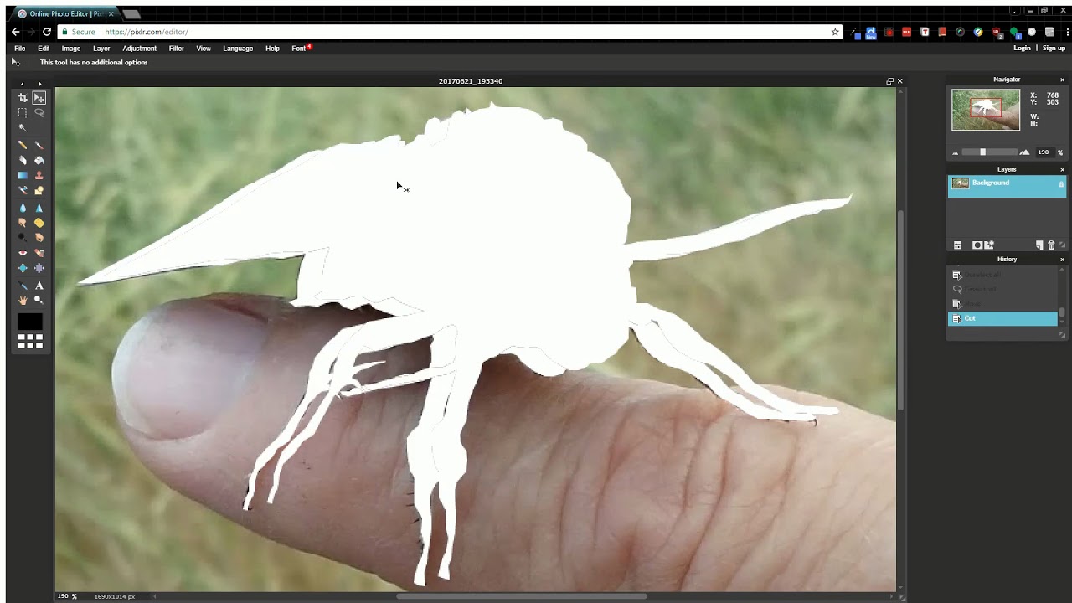The height and width of the screenshot is (603, 1072).
Task: Open the Layer menu
Action: (101, 49)
